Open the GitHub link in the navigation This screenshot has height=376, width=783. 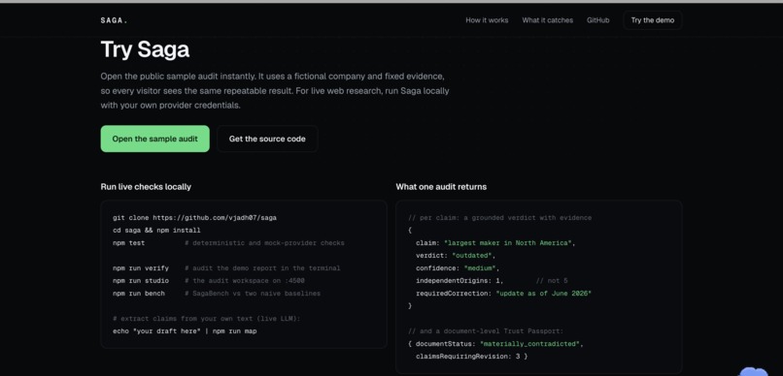pos(597,20)
